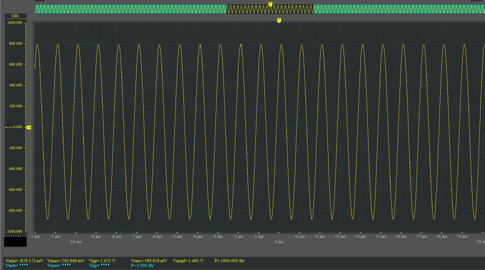Click the 0 ms center time label
The height and width of the screenshot is (270, 485).
click(278, 242)
